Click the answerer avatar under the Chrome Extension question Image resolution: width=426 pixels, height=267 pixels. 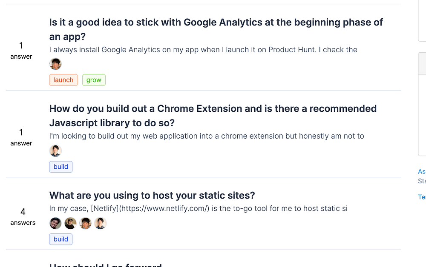tap(55, 151)
